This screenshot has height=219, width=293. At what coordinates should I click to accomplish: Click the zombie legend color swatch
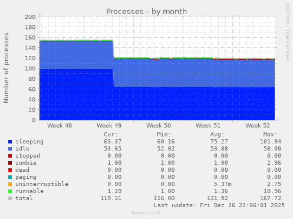tap(10, 163)
